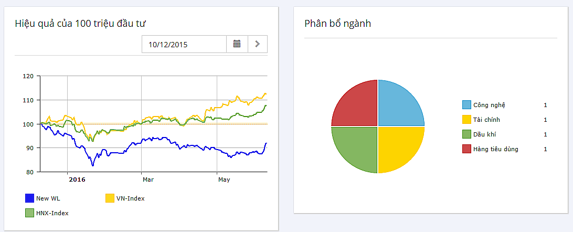
Task: Toggle the HNX-Index legend series
Action: coord(52,213)
